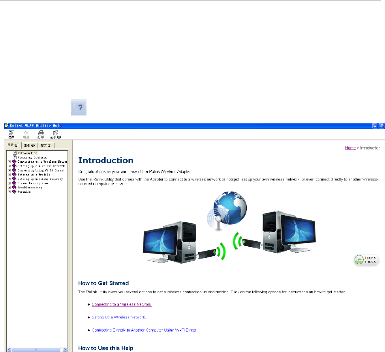
Task: Click book icon beside Setting Up Wireless Security
Action: 14,179
